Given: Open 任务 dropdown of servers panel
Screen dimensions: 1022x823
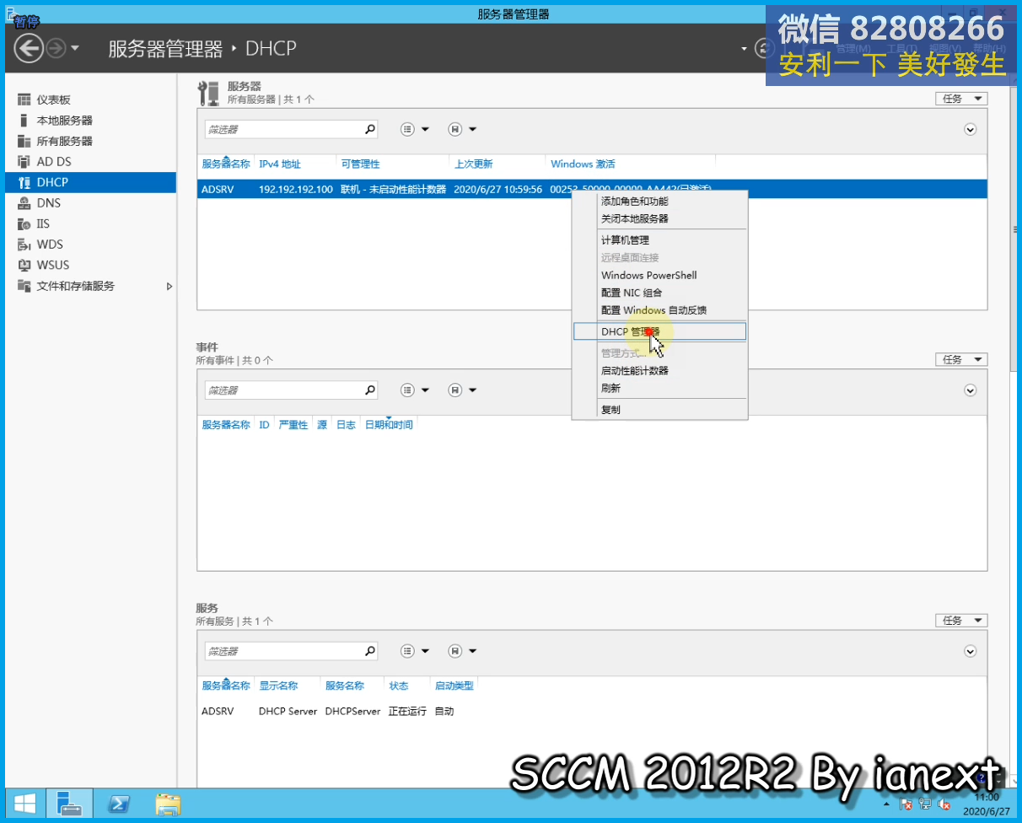Looking at the screenshot, I should [960, 99].
